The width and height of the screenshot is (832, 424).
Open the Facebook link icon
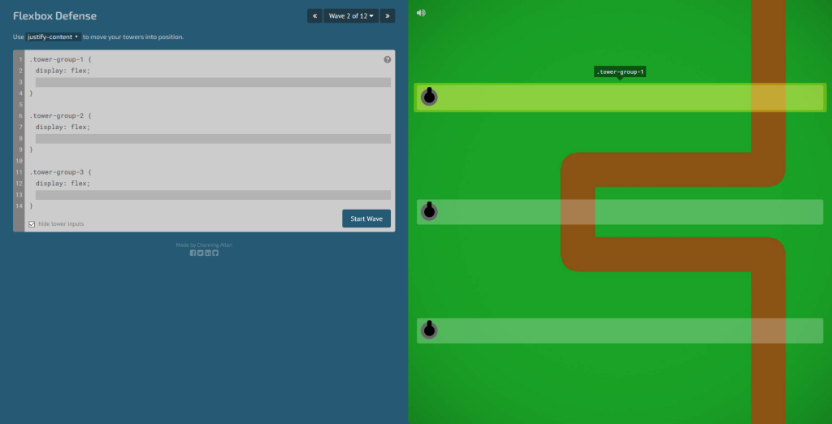pos(193,253)
